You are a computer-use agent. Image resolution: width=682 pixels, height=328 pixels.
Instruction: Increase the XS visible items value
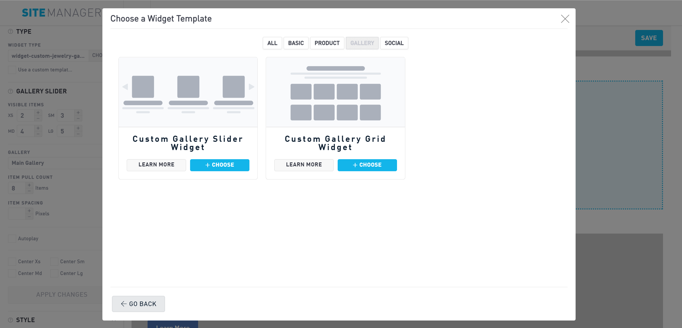38,113
